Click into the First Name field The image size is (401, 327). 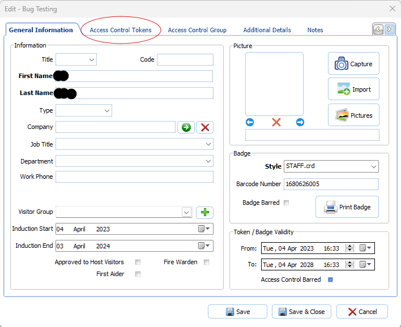[134, 76]
